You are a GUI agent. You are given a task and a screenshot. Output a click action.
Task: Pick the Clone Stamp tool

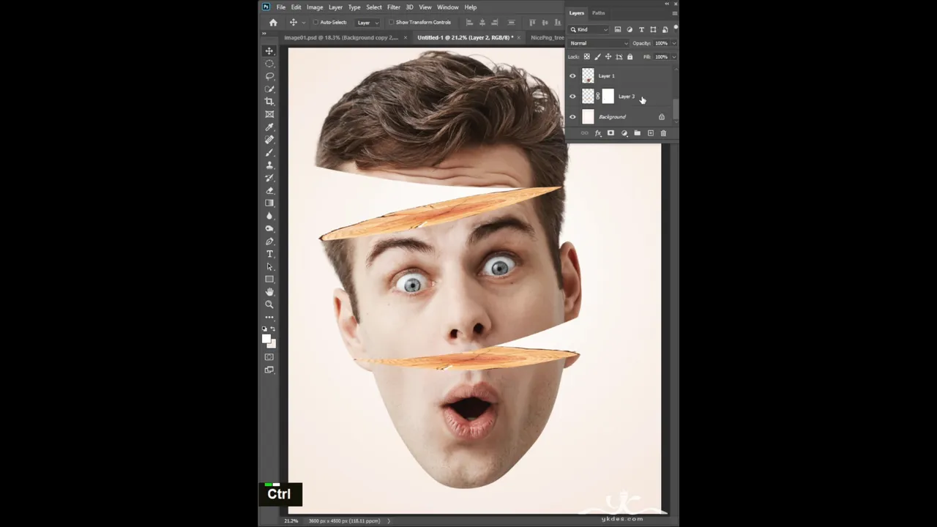(269, 165)
